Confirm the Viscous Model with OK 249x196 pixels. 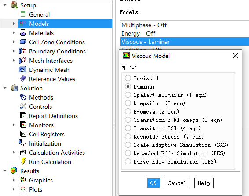coord(154,183)
